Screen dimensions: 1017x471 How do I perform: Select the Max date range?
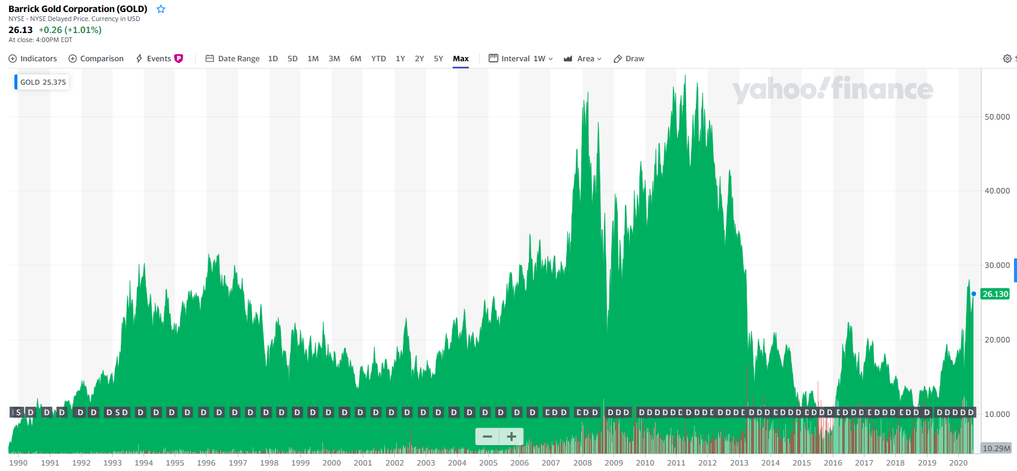460,58
